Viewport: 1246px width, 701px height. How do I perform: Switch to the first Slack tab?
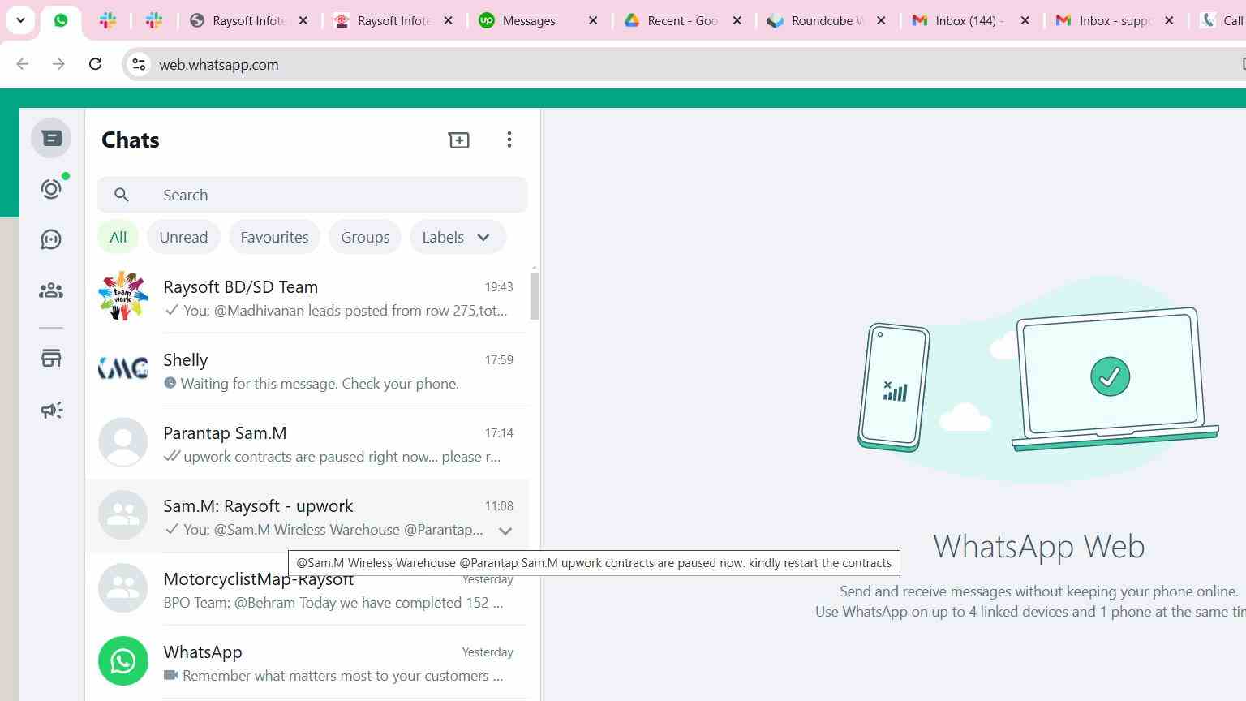[x=108, y=20]
